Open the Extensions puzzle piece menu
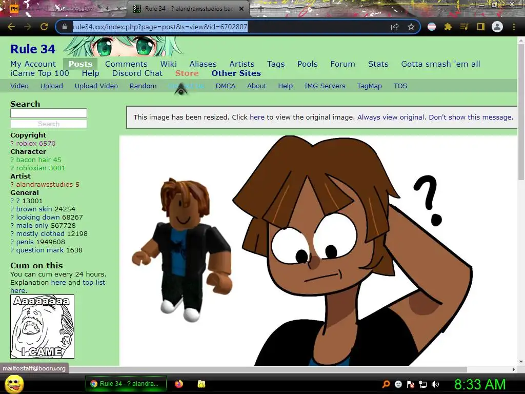The image size is (525, 394). pos(448,27)
